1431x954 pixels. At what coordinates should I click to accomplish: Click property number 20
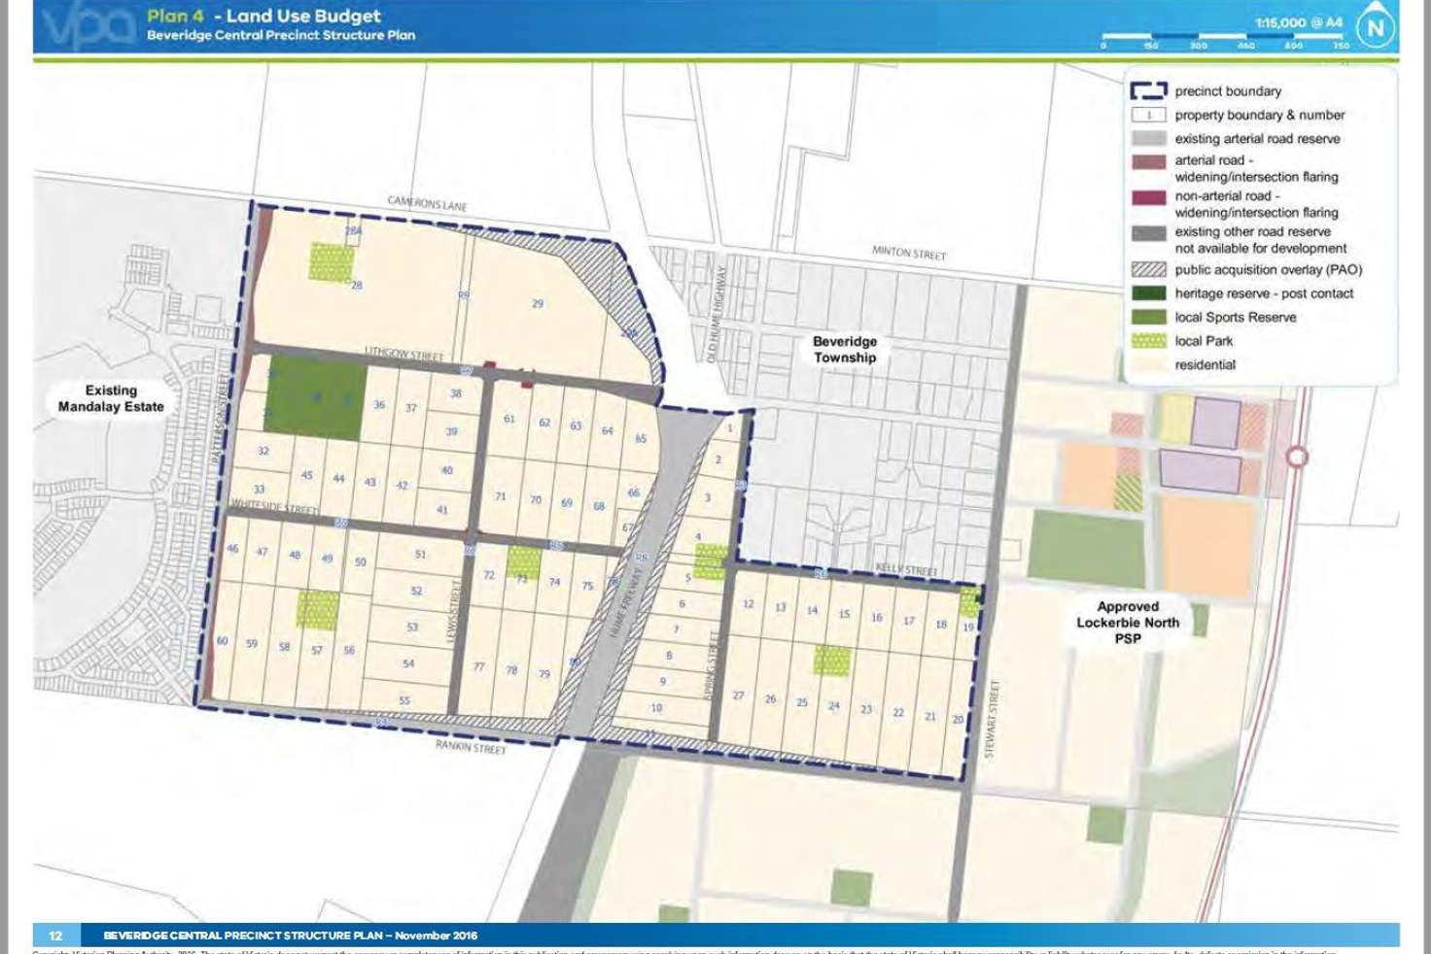click(958, 720)
